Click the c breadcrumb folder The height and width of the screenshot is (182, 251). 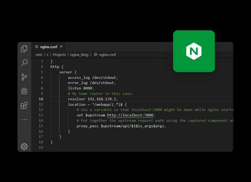[x=47, y=55]
